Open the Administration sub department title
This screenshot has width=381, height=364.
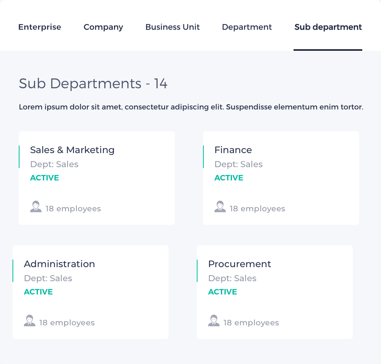pyautogui.click(x=59, y=264)
